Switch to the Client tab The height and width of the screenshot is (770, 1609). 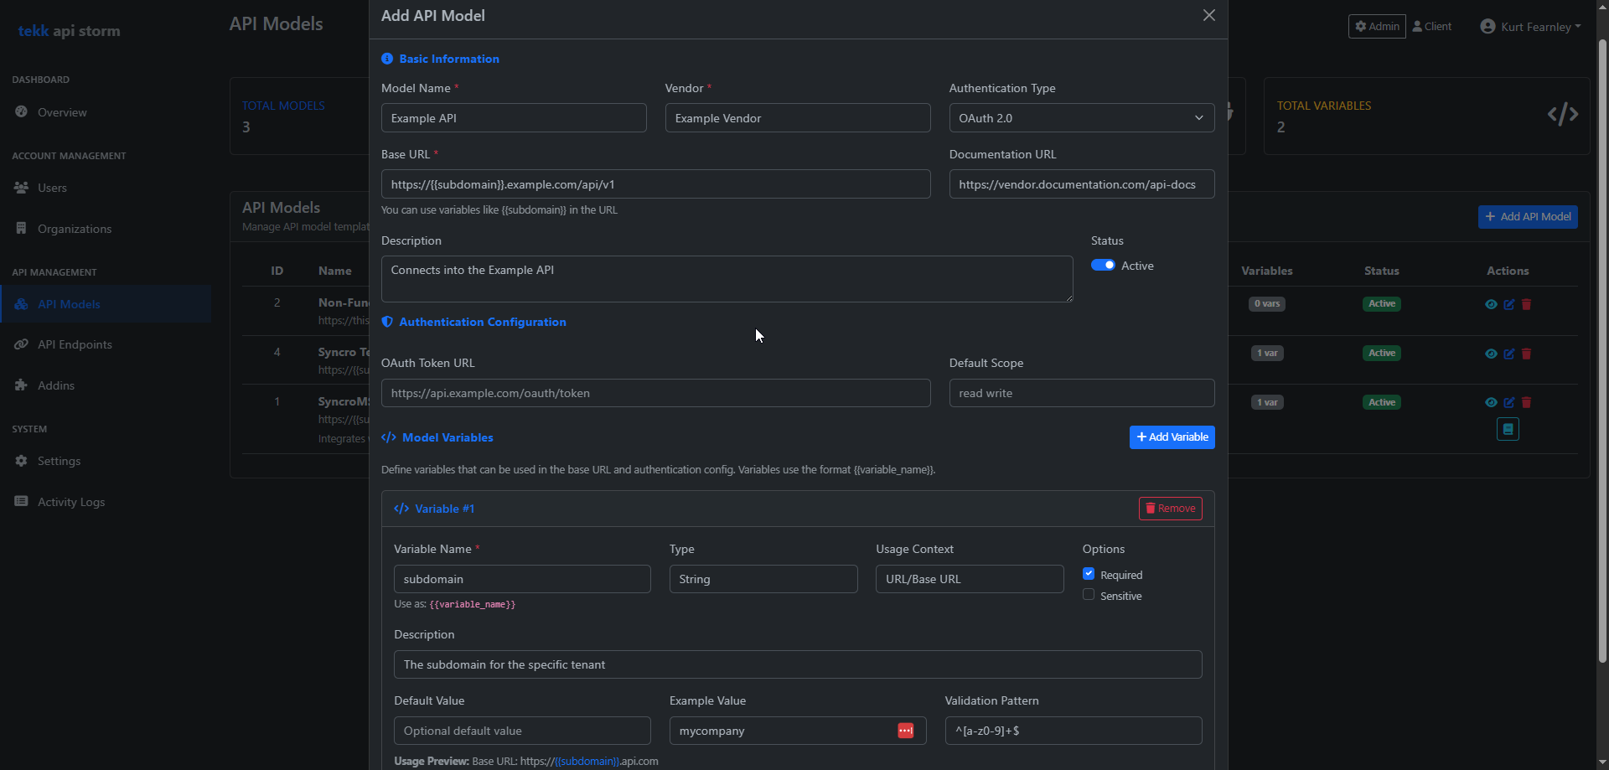[x=1431, y=26]
